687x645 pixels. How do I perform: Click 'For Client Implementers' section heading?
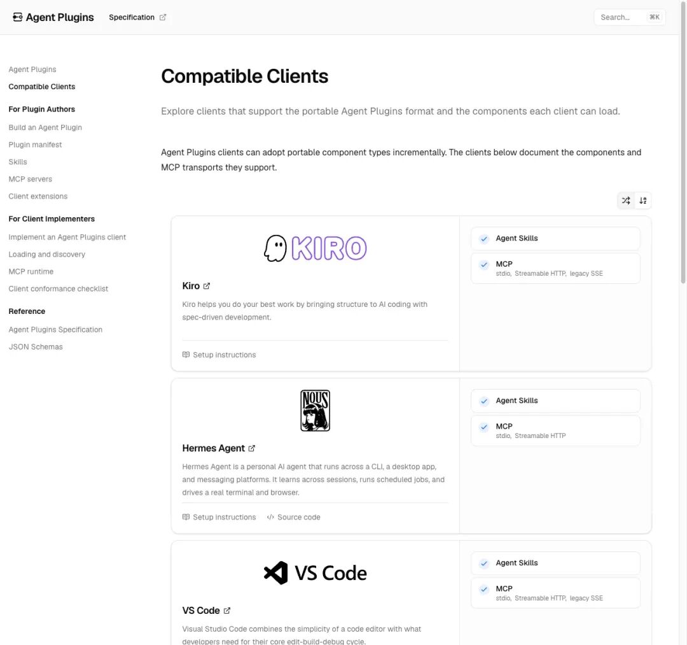click(x=52, y=219)
